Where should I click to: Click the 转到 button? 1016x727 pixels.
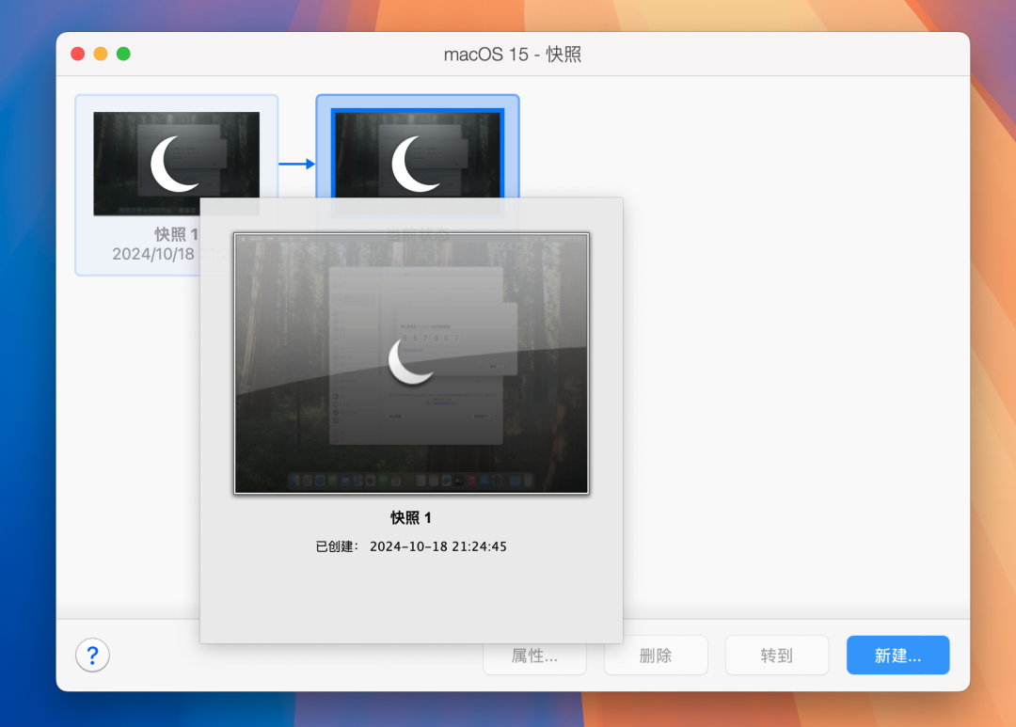tap(776, 656)
